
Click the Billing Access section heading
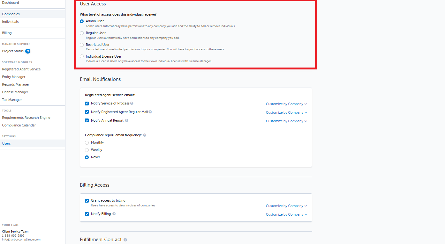pos(94,185)
